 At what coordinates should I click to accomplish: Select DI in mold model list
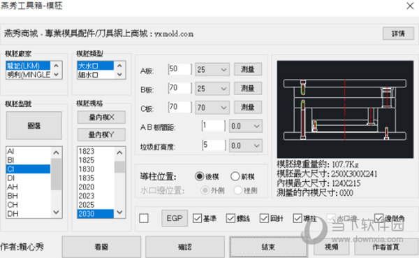point(28,178)
